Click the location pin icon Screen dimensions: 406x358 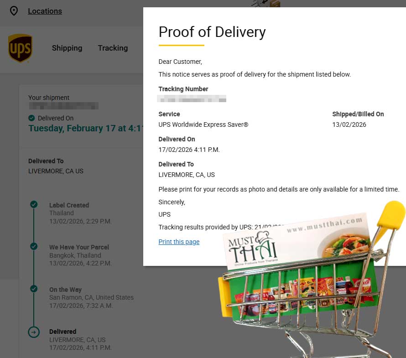[14, 11]
